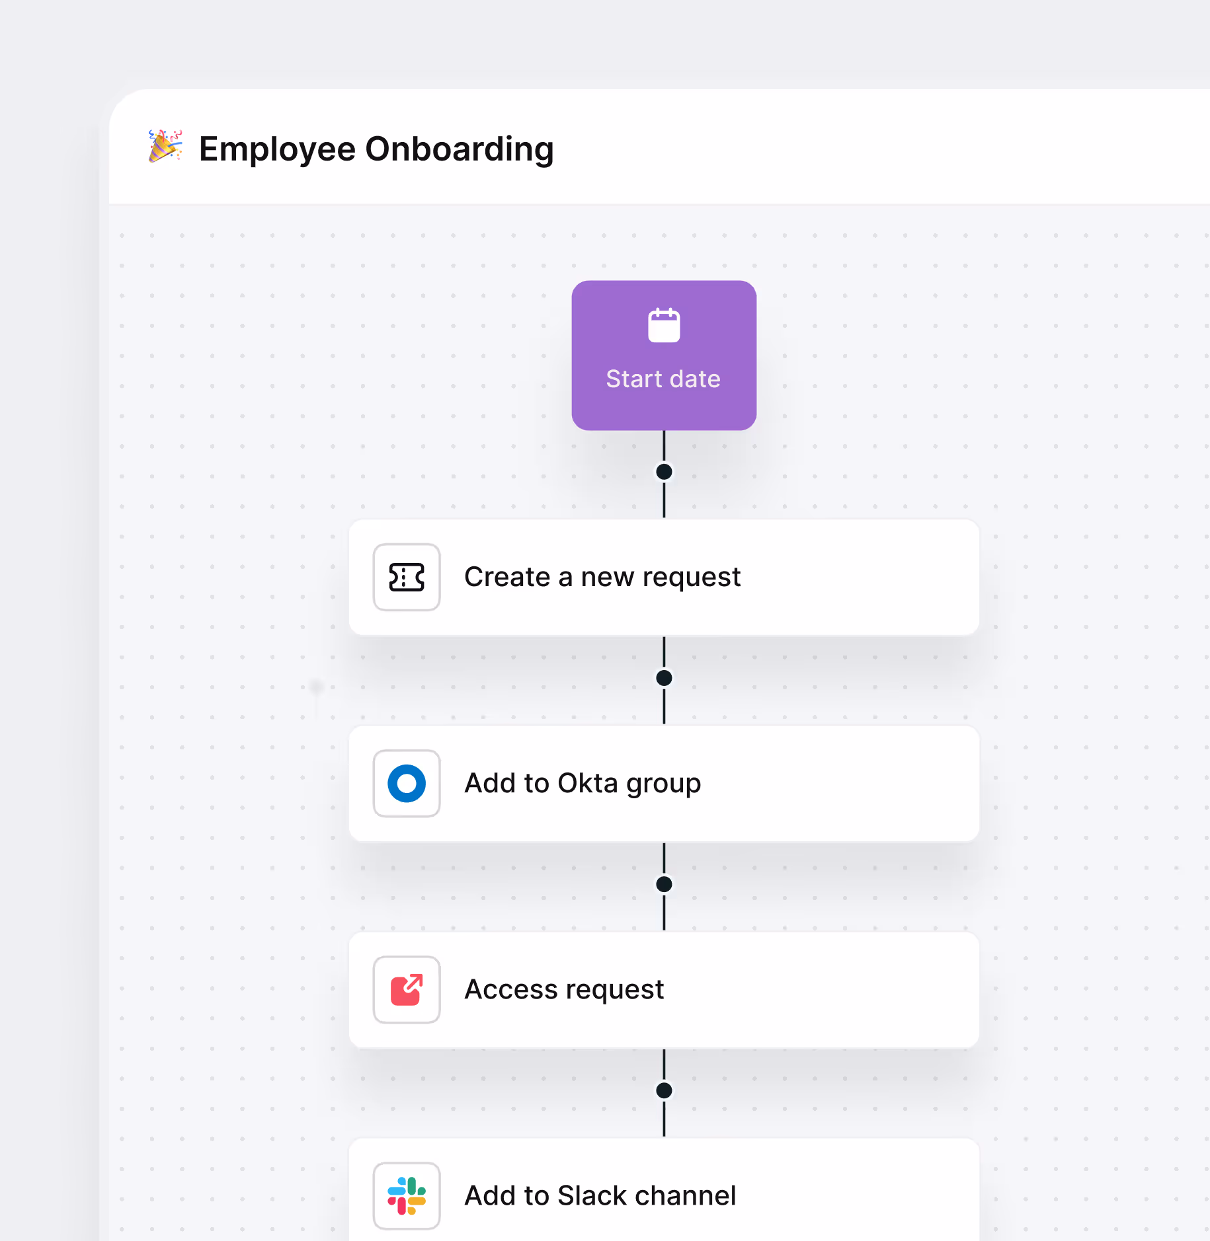Screen dimensions: 1210x1241
Task: Select the Slack logo icon
Action: (406, 1196)
